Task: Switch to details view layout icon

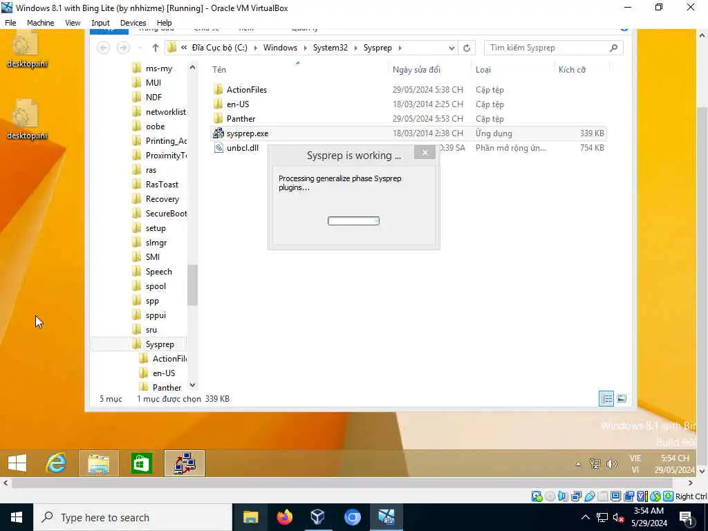Action: 606,398
